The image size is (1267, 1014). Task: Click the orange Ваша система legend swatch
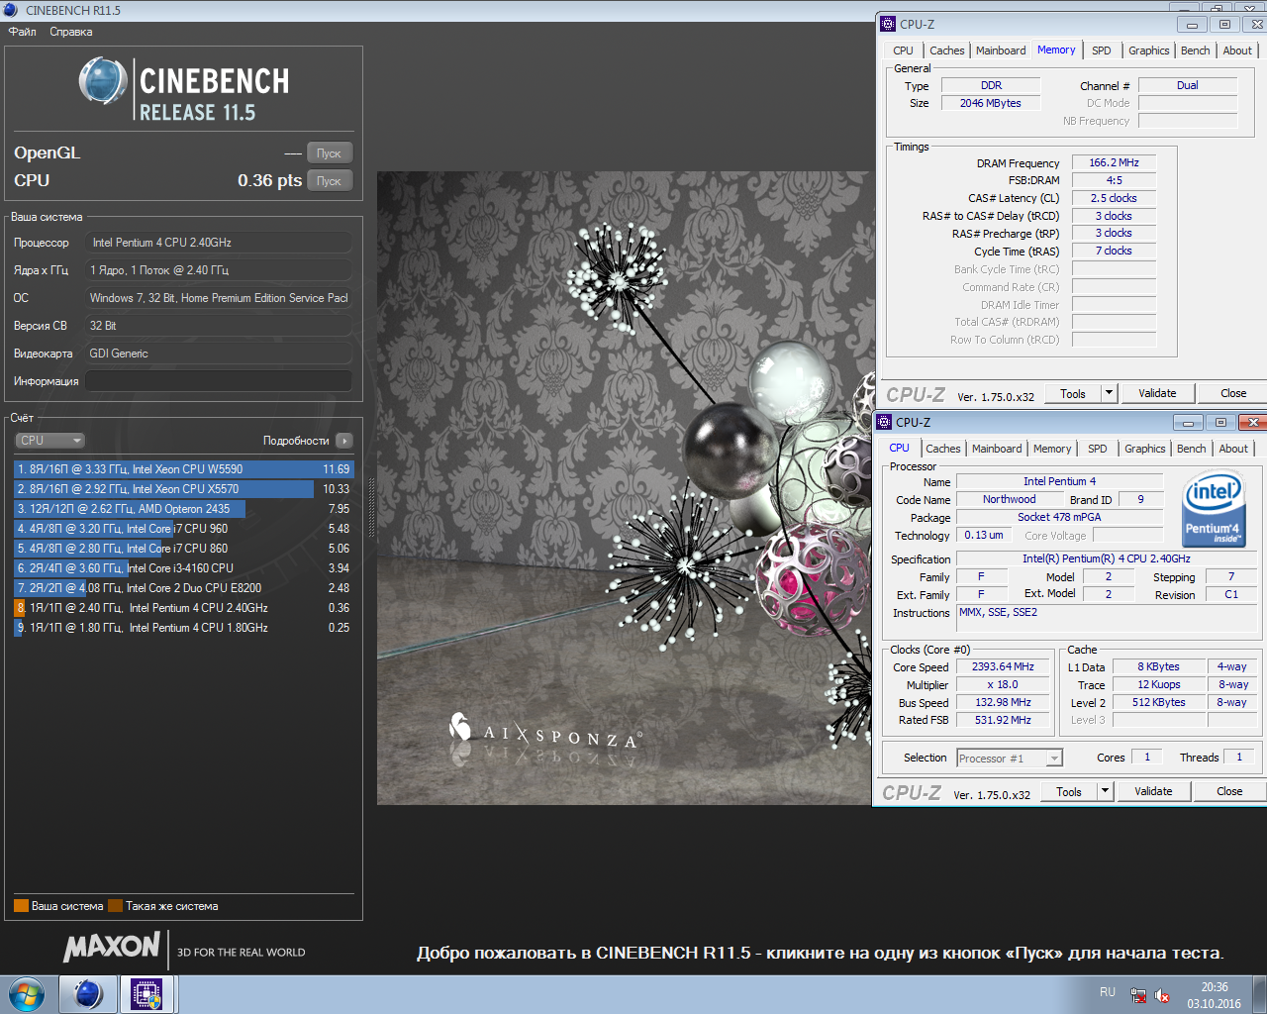(21, 906)
